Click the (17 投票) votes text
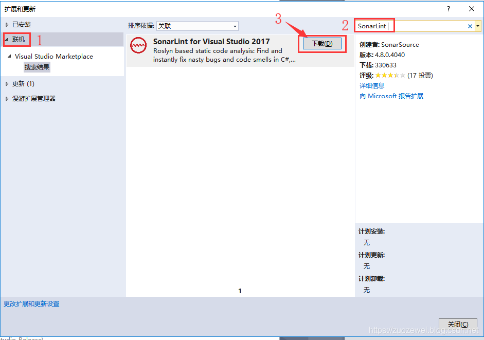This screenshot has width=484, height=340. (x=420, y=75)
